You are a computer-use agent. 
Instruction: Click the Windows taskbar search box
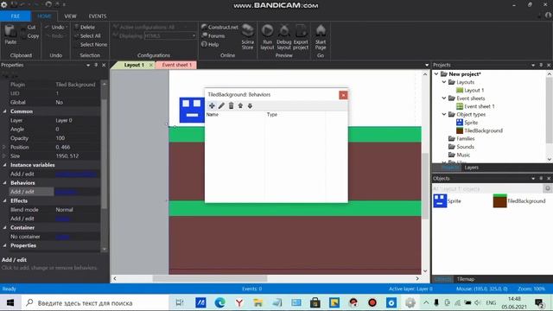pos(94,303)
